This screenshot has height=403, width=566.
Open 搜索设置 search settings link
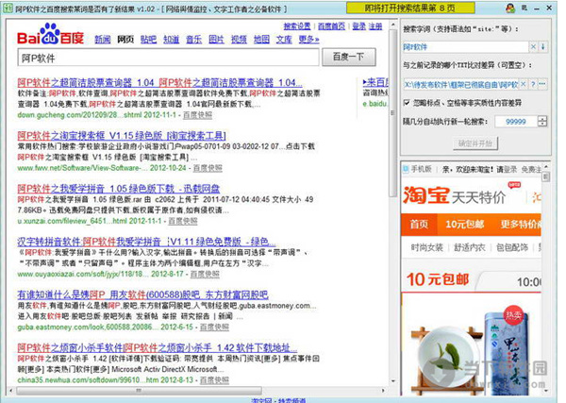point(297,26)
